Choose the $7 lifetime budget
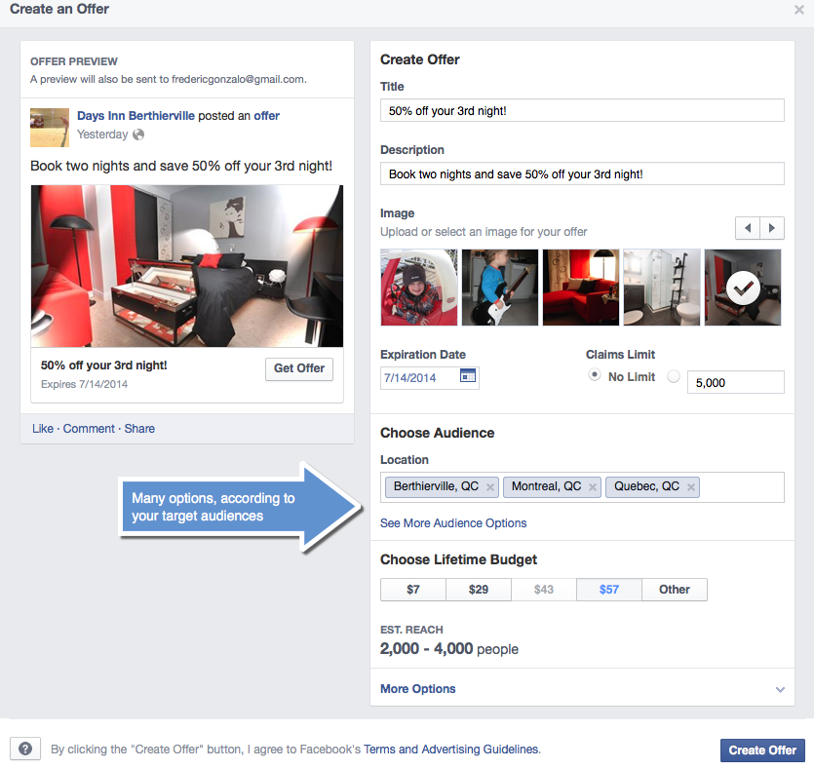Viewport: 814px width, 769px height. [413, 590]
